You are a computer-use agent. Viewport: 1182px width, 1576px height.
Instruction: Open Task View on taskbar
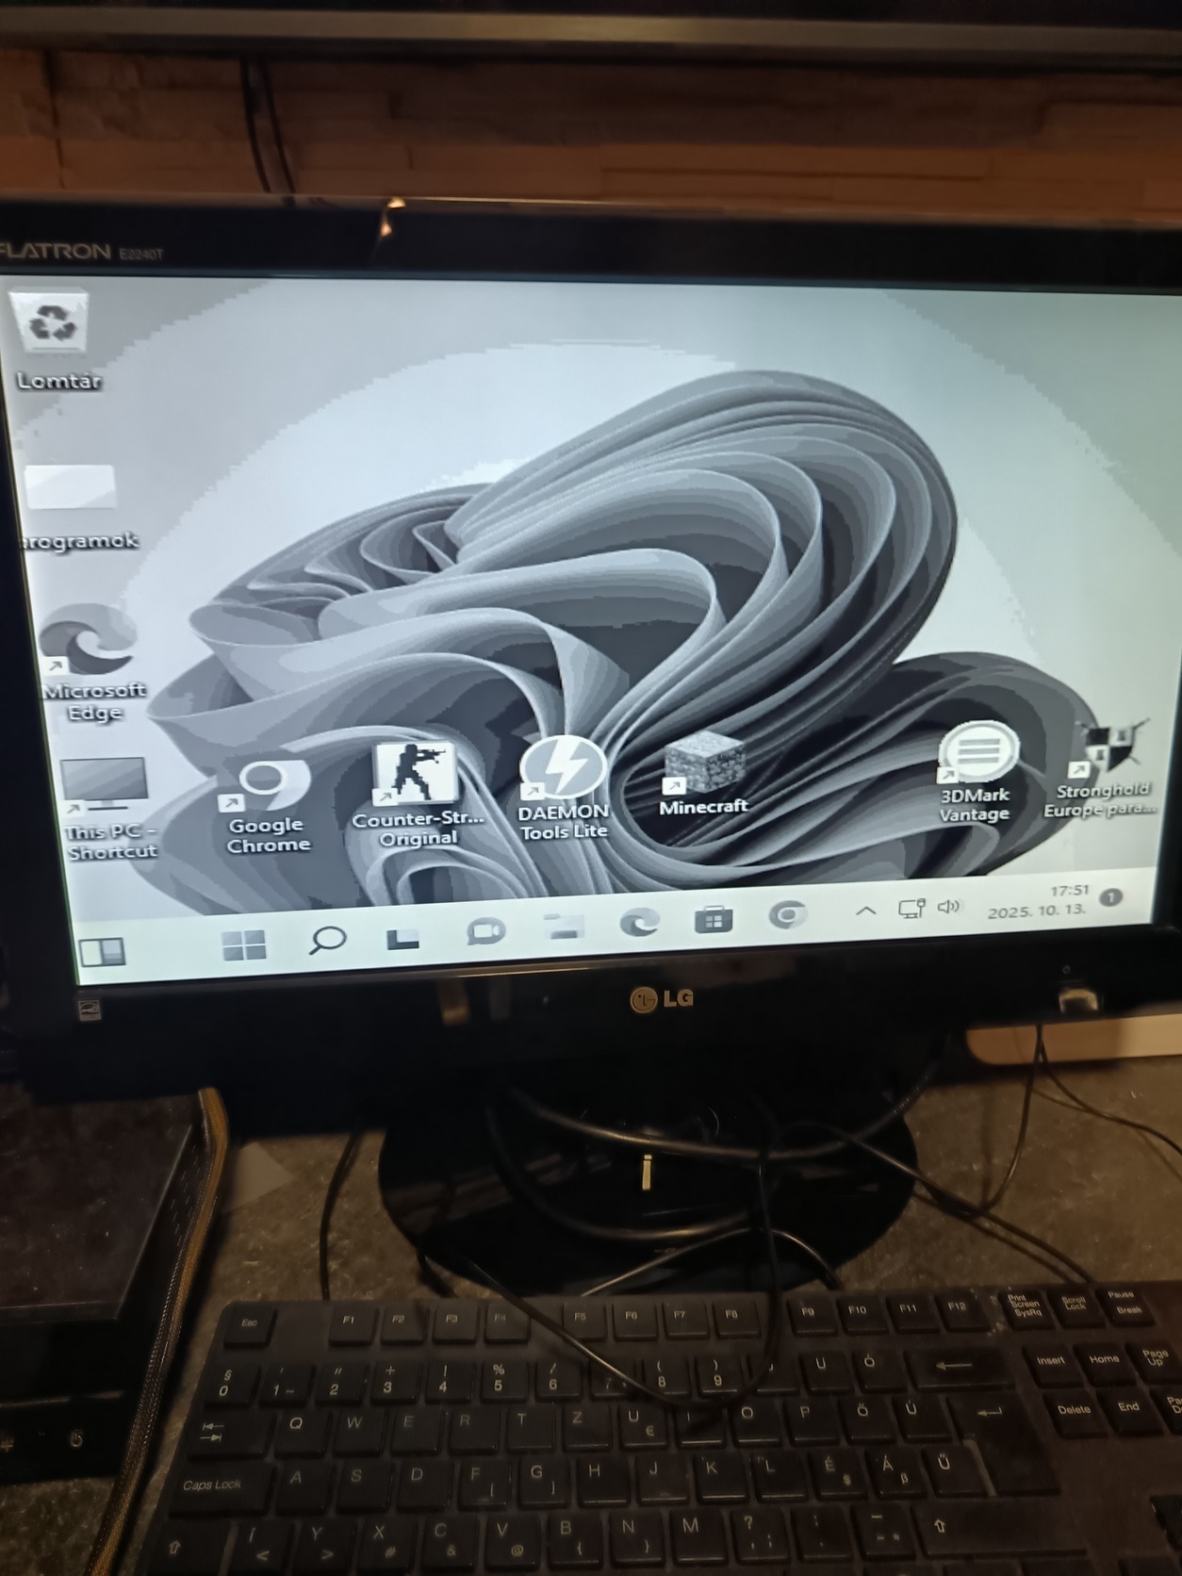(x=402, y=938)
